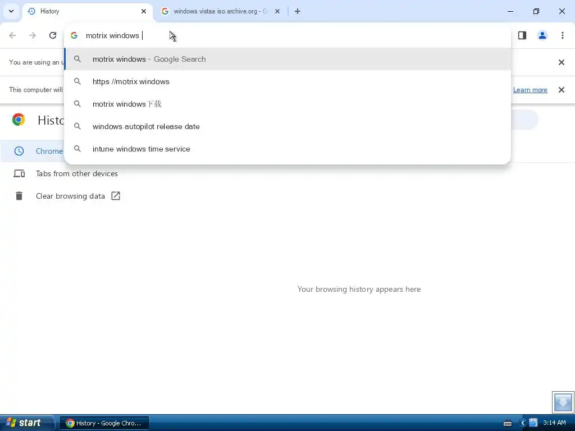This screenshot has width=575, height=431.
Task: Select suggestion windows autopilot release date
Action: click(287, 126)
